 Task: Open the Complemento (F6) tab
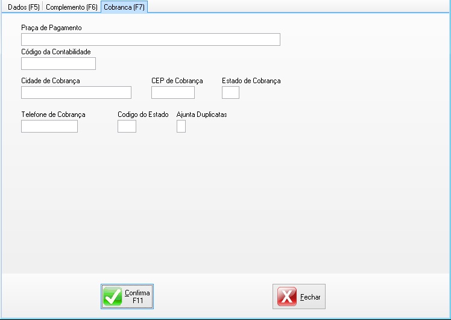(x=72, y=7)
